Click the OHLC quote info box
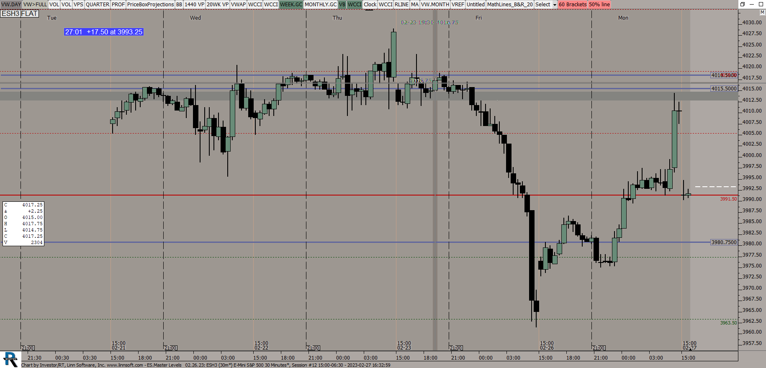Viewport: 766px width, 368px height. coord(23,224)
